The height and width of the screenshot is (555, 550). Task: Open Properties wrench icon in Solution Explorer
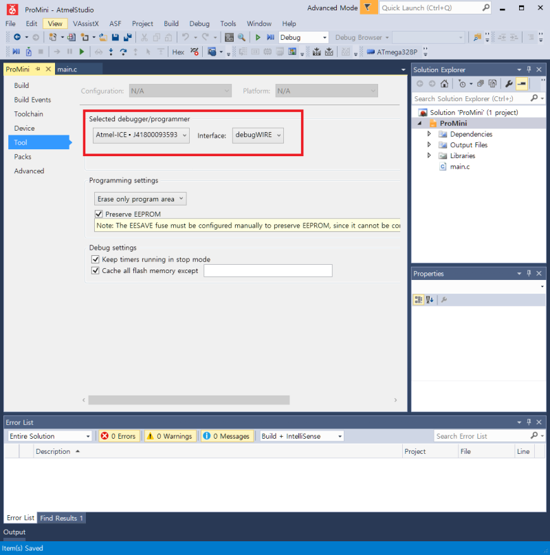(x=509, y=84)
